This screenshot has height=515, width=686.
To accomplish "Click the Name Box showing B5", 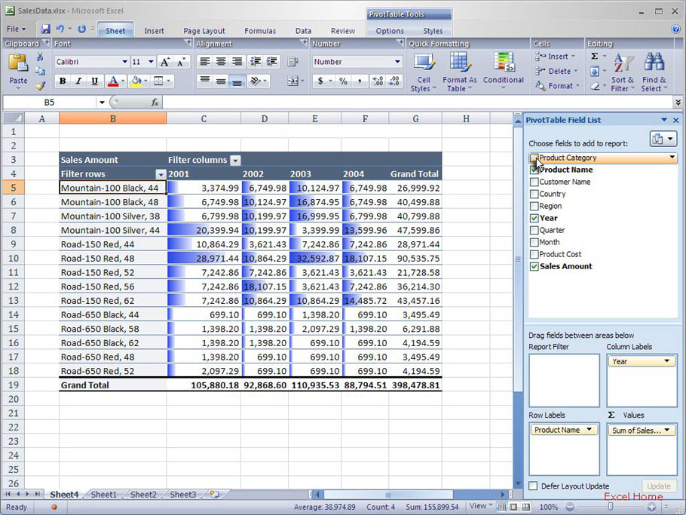I will [50, 102].
